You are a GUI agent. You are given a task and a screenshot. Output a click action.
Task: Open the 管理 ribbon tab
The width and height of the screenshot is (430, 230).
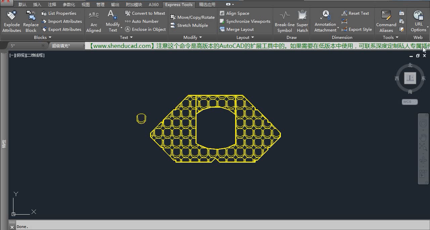coord(100,5)
